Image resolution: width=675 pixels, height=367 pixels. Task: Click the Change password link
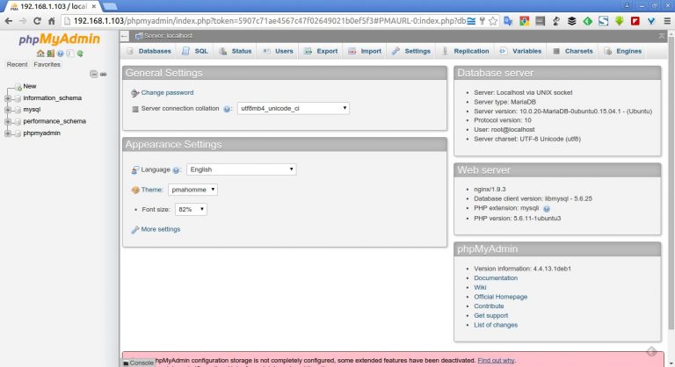167,92
